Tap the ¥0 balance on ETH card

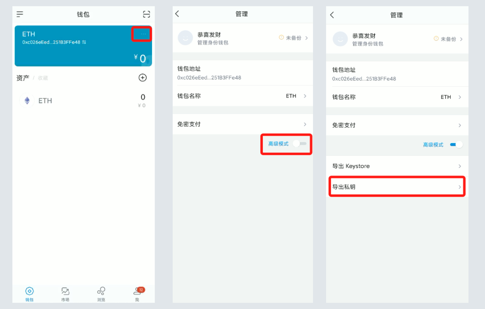[140, 58]
